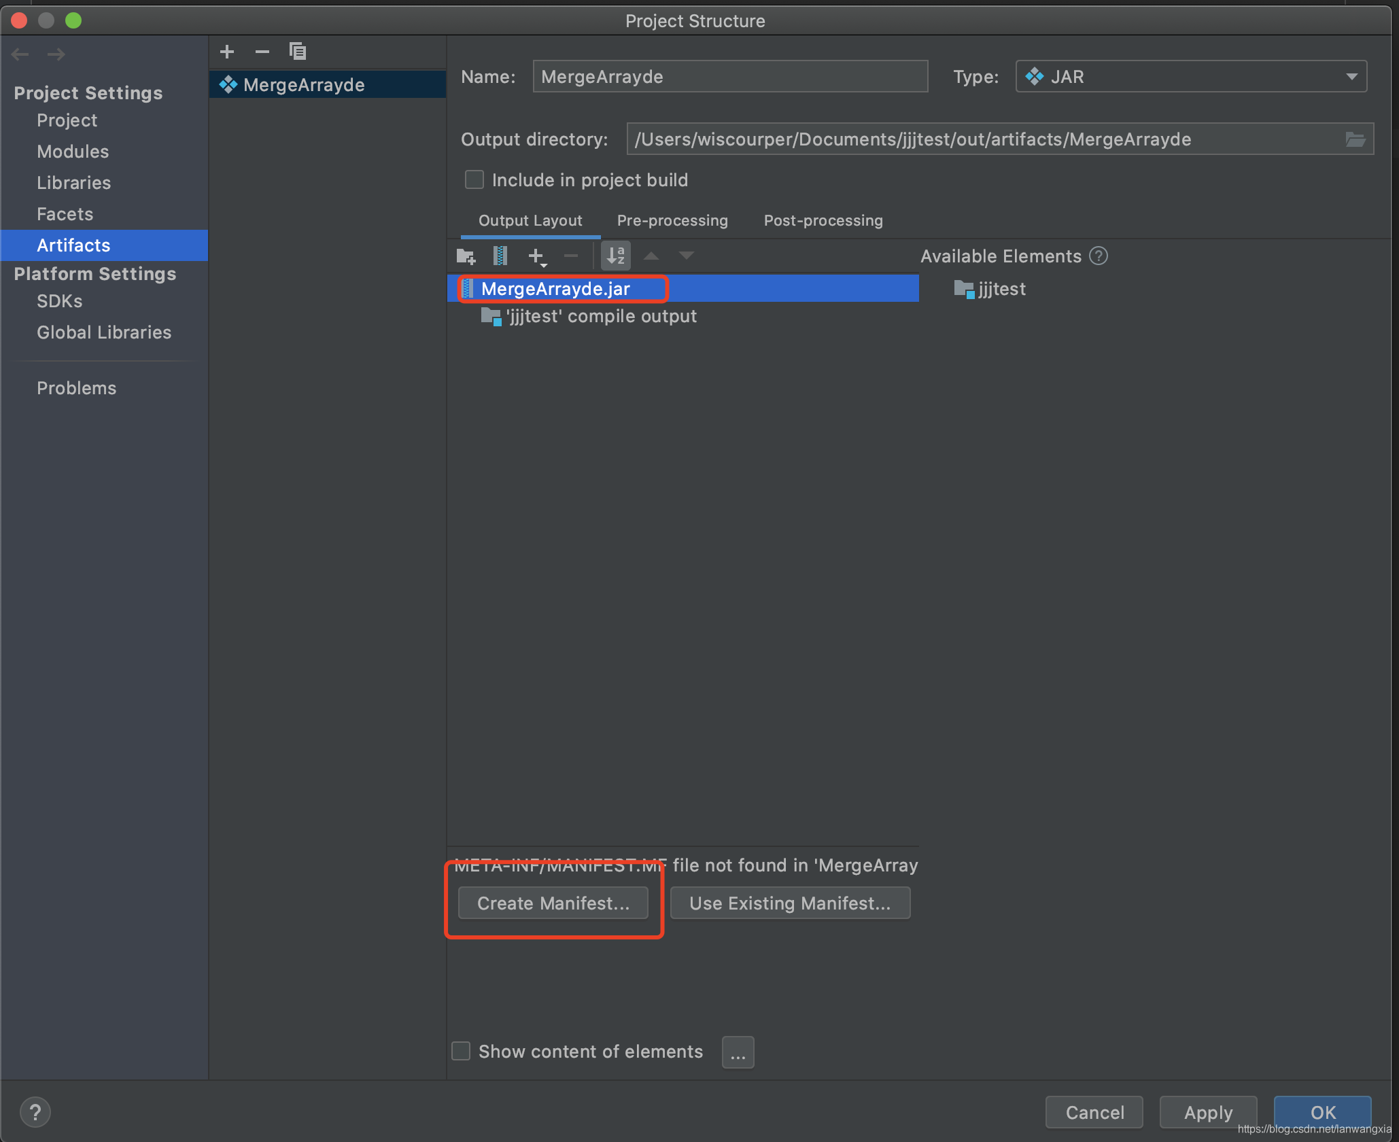Click the copy artifact icon
The image size is (1399, 1142).
click(297, 52)
